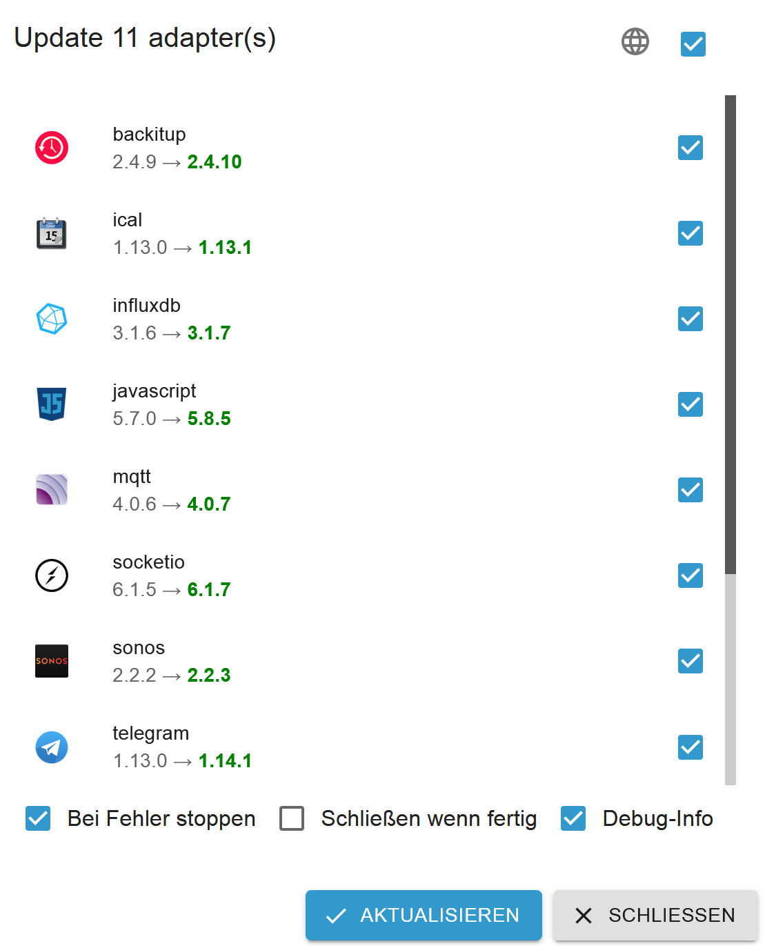Disable Debug-Info option
765x946 pixels.
[x=573, y=818]
